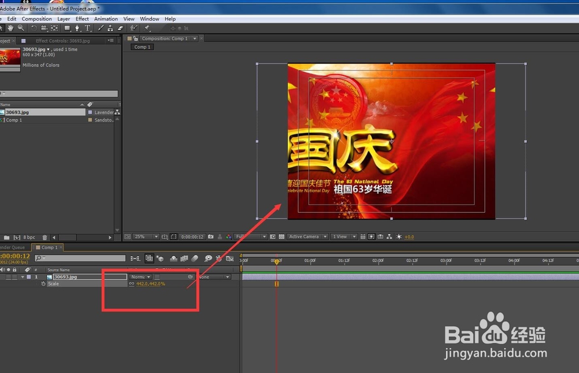
Task: Select the Unified Camera tool
Action: (44, 28)
